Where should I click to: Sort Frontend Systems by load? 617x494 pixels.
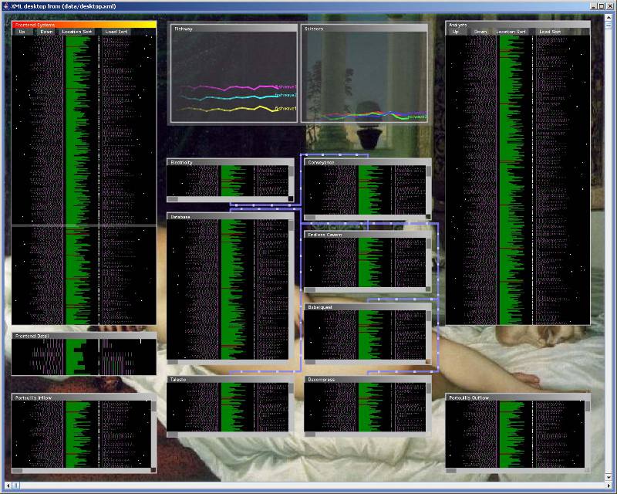tap(116, 32)
